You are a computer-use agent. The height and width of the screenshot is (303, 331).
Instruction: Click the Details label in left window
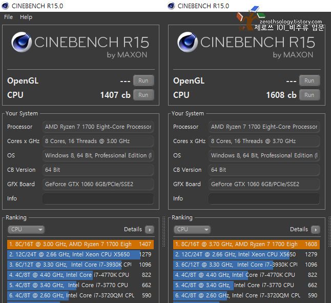point(133,229)
